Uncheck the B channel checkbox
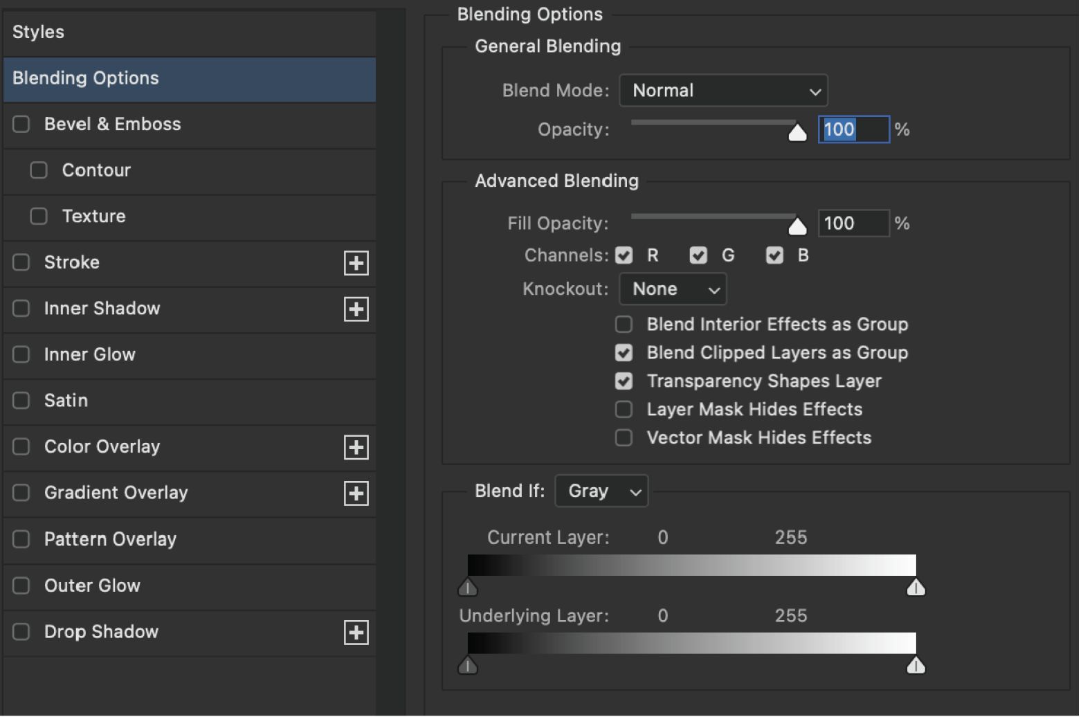Screen dimensions: 1083x717 point(774,255)
